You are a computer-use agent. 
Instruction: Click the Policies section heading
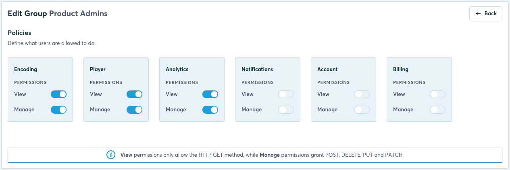coord(19,33)
